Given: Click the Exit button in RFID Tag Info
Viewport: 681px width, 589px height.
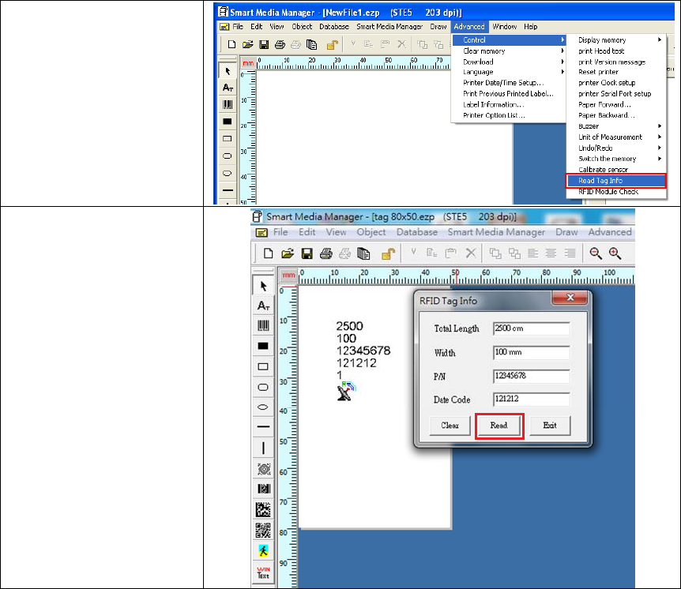Looking at the screenshot, I should pyautogui.click(x=550, y=426).
